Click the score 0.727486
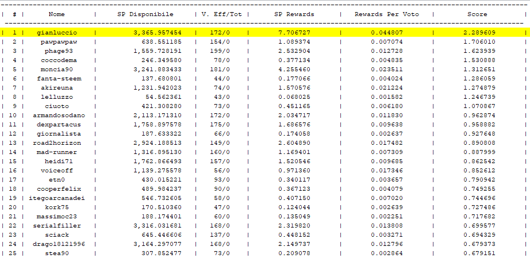This screenshot has width=530, height=258. coord(479,207)
